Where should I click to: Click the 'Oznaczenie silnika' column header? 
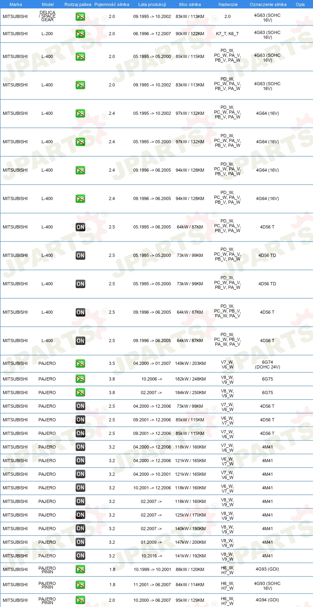[268, 4]
